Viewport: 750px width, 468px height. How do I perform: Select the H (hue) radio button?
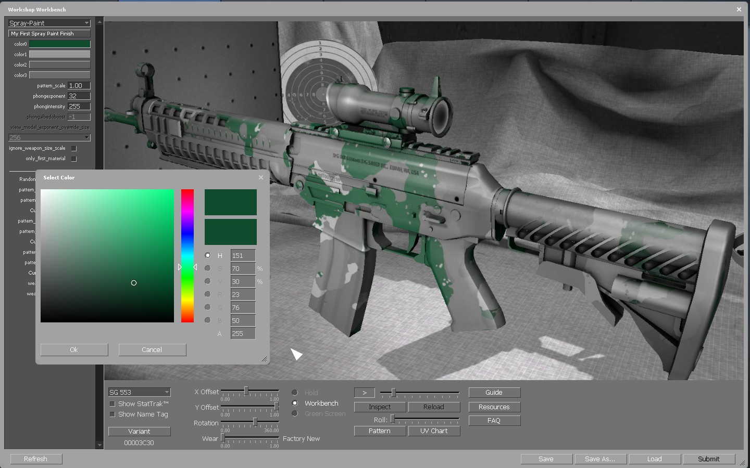[208, 255]
